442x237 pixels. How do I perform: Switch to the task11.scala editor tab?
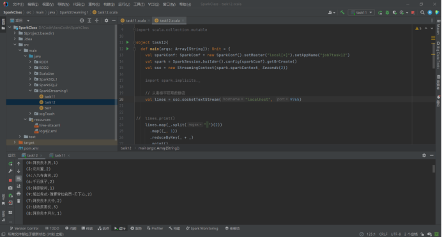click(135, 20)
